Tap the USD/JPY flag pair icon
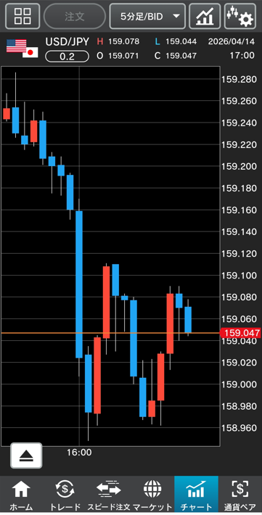262x515 pixels. click(x=22, y=49)
